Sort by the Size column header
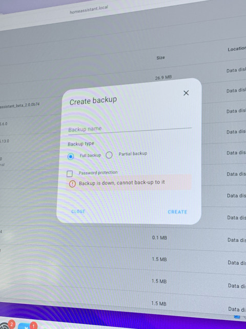246x329 pixels. tap(160, 58)
